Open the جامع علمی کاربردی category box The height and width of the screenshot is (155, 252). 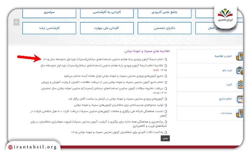[x=165, y=13]
